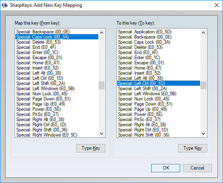The image size is (223, 183).
Task: Select Num Lock (00_45) in From key list
Action: point(57,94)
